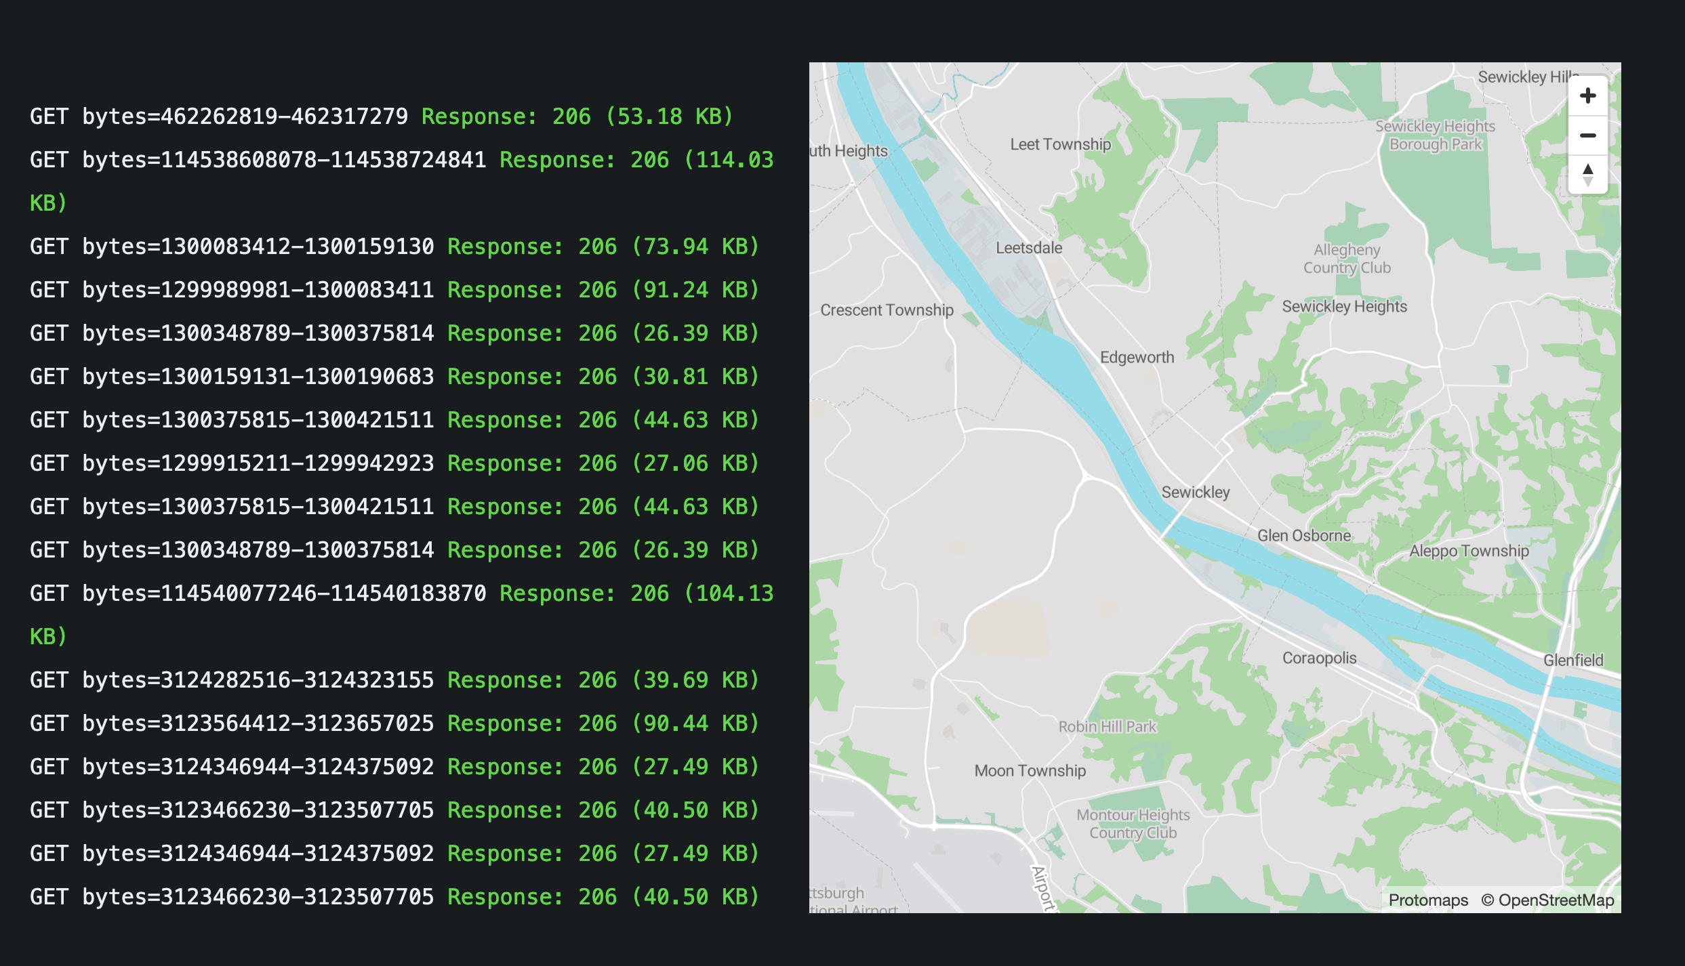Click the log entry showing 39.69 KB response
Image resolution: width=1685 pixels, height=966 pixels.
[394, 680]
